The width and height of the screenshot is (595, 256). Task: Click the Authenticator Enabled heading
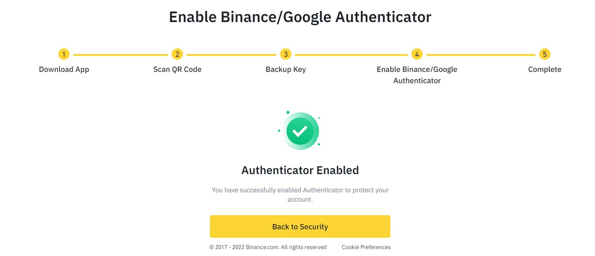click(x=300, y=170)
